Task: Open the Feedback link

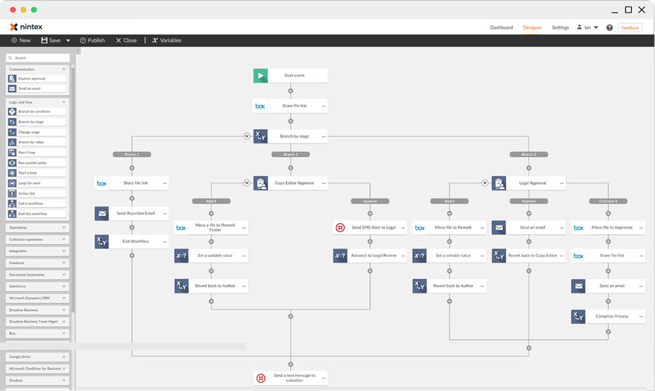Action: pyautogui.click(x=629, y=28)
